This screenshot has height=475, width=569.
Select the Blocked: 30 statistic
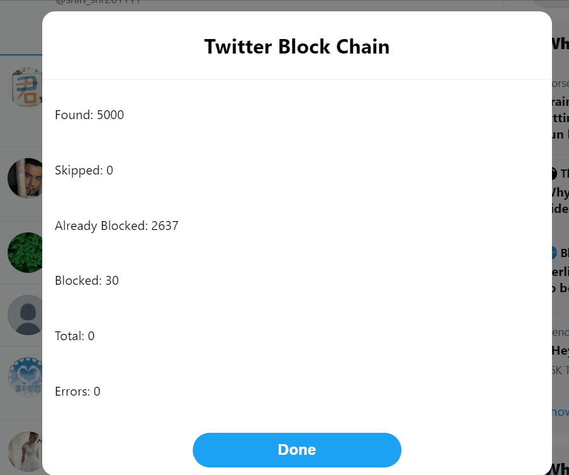click(x=87, y=280)
